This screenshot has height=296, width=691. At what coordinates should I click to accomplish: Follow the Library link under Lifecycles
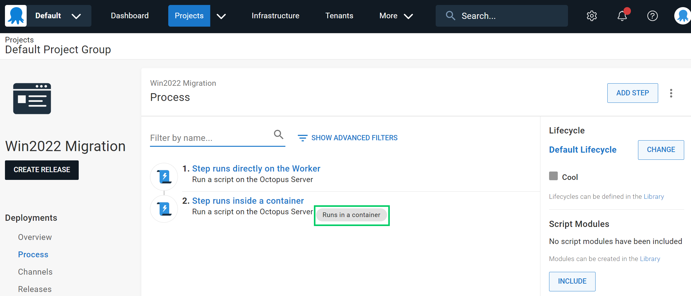tap(654, 197)
